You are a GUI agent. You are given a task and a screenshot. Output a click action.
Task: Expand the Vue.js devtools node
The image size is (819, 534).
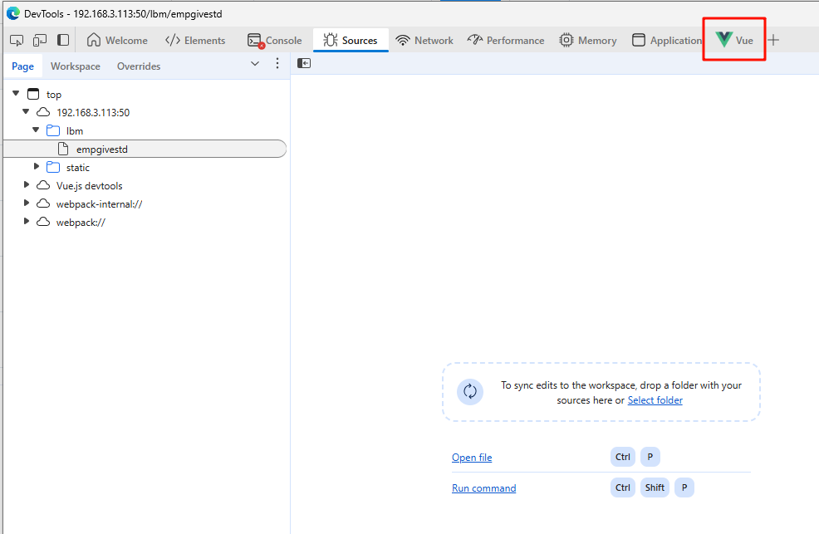pyautogui.click(x=26, y=185)
